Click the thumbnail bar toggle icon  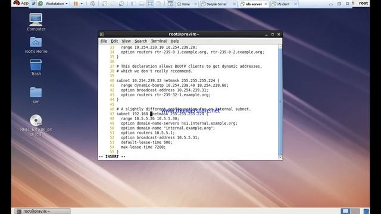(x=142, y=4)
